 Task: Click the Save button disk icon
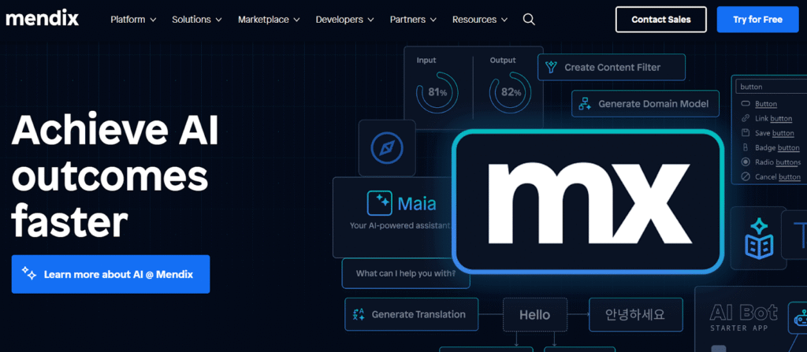(746, 133)
